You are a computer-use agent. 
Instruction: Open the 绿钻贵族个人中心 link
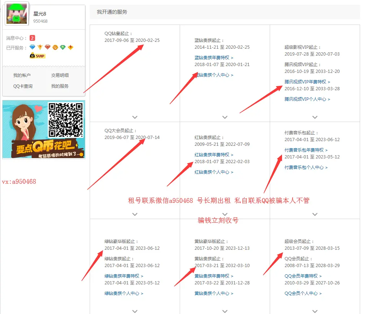pyautogui.click(x=124, y=293)
